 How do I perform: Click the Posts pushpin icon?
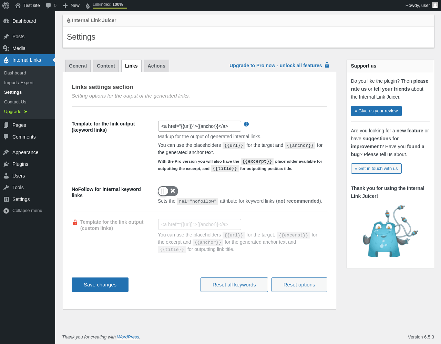[6, 37]
